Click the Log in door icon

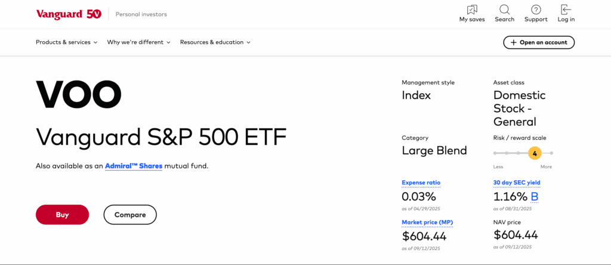566,10
